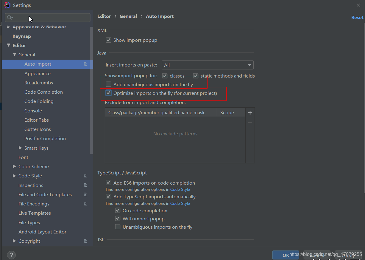Viewport: 365px width, 260px height.
Task: Enable TypeScript Unambiguous imports on the fly
Action: (118, 227)
